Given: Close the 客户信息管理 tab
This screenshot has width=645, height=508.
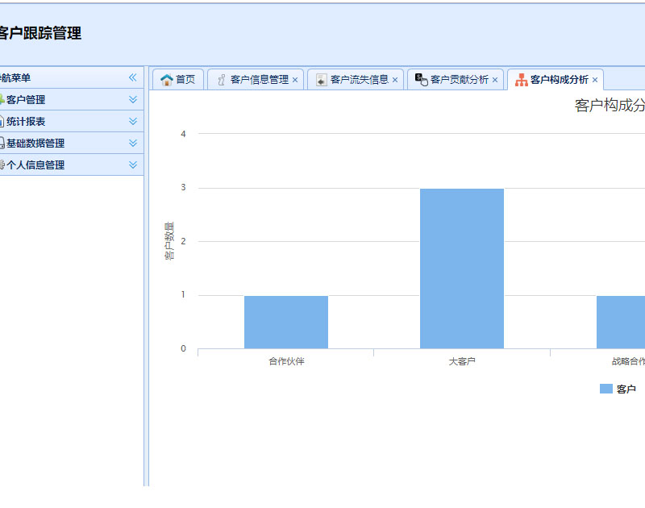Looking at the screenshot, I should [x=295, y=81].
